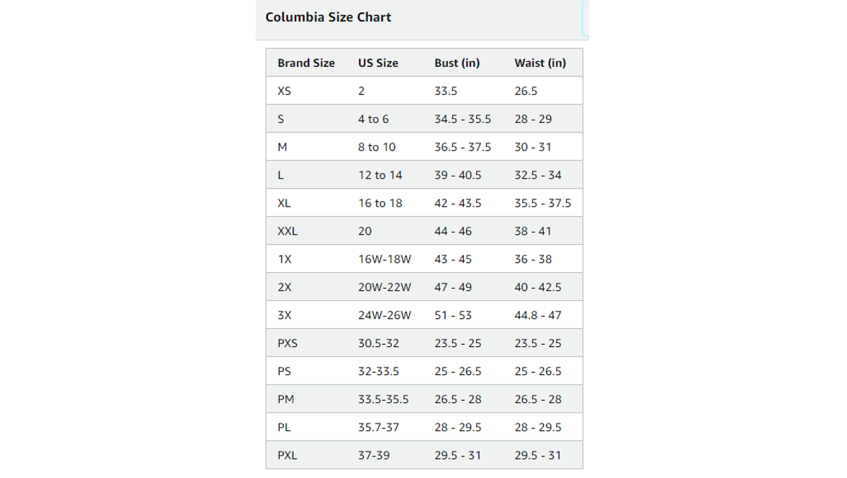This screenshot has height=478, width=847.
Task: Click the 4 to 6 US size cell
Action: tap(373, 119)
